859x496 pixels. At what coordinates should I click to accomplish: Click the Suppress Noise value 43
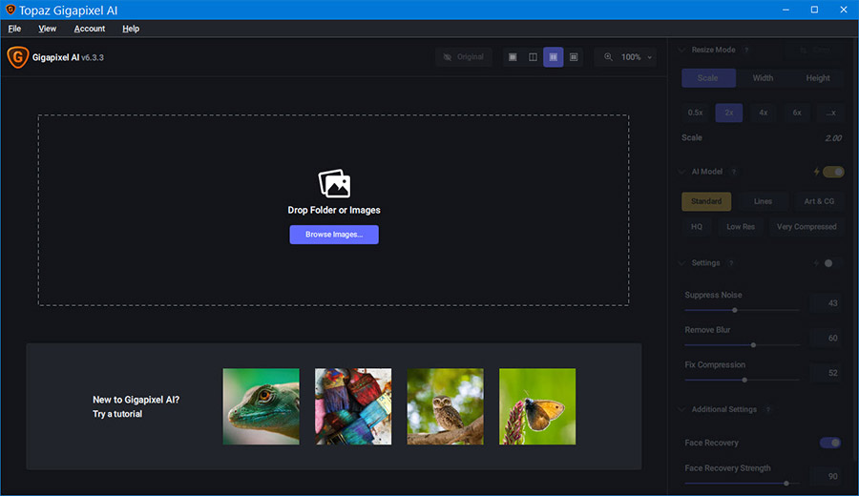(x=827, y=303)
